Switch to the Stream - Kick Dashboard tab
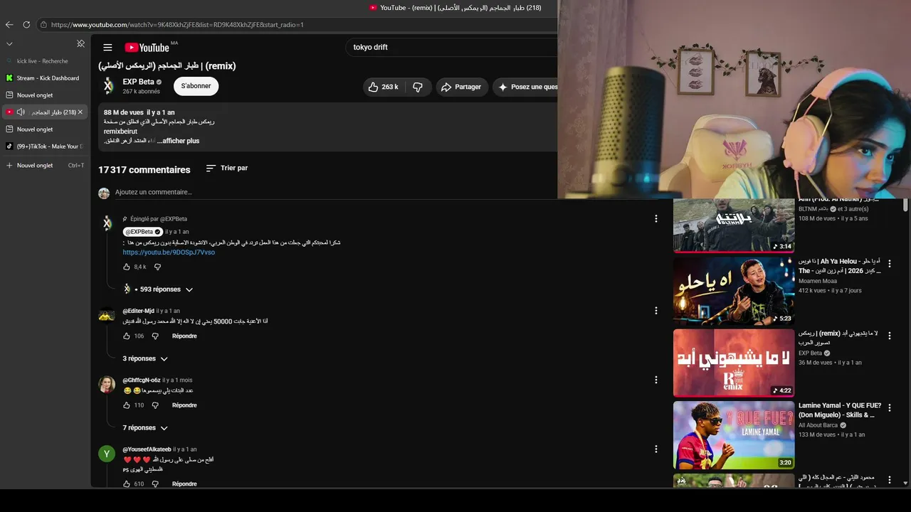 (x=45, y=78)
